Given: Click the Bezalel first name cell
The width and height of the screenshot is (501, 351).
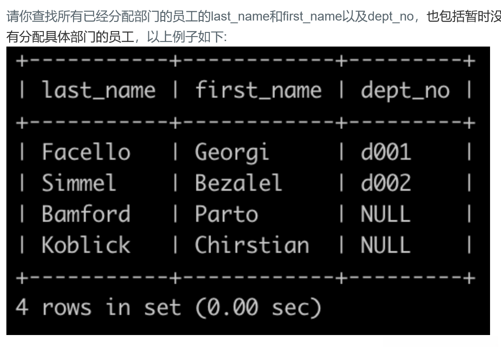Looking at the screenshot, I should click(x=238, y=183).
